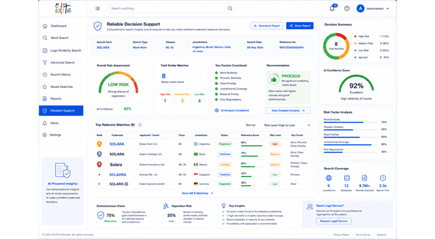
Task: Open Saved Searches
Action: pos(61,87)
